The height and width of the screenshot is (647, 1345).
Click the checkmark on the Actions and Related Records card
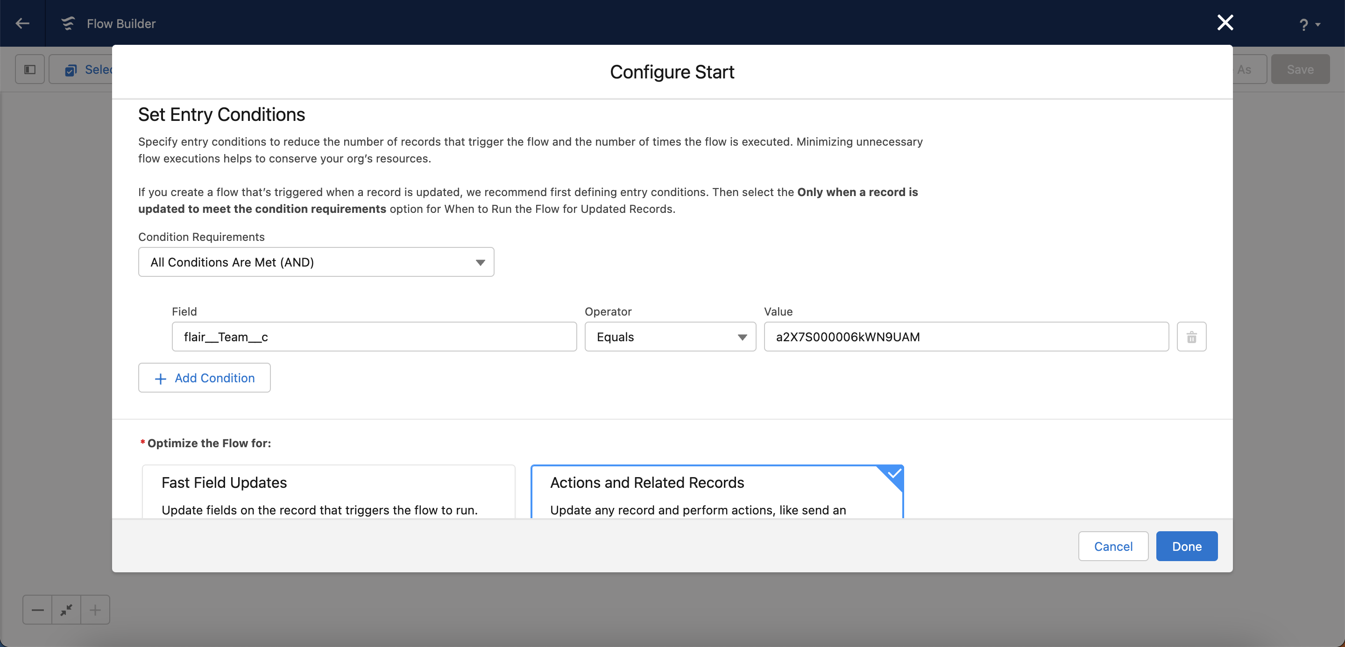coord(894,474)
